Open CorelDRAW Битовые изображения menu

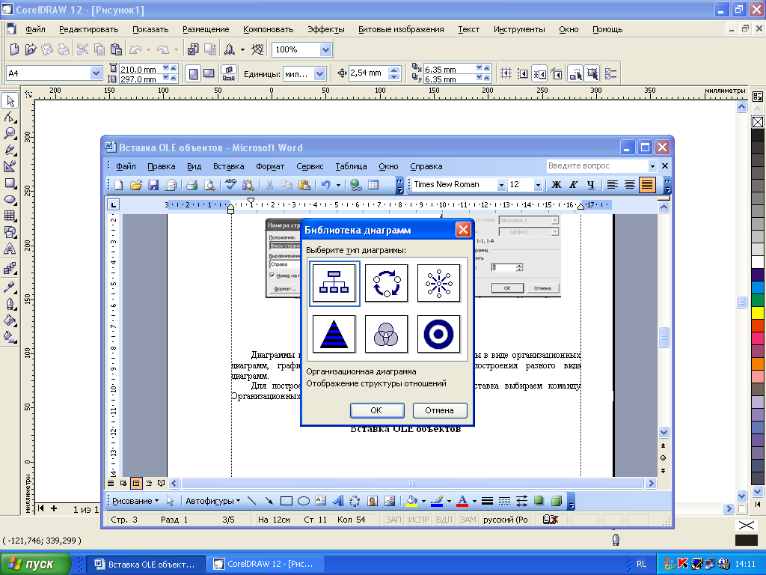(401, 29)
